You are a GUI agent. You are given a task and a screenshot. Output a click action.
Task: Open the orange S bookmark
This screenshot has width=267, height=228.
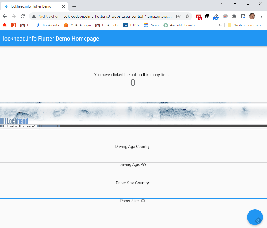click(x=14, y=25)
